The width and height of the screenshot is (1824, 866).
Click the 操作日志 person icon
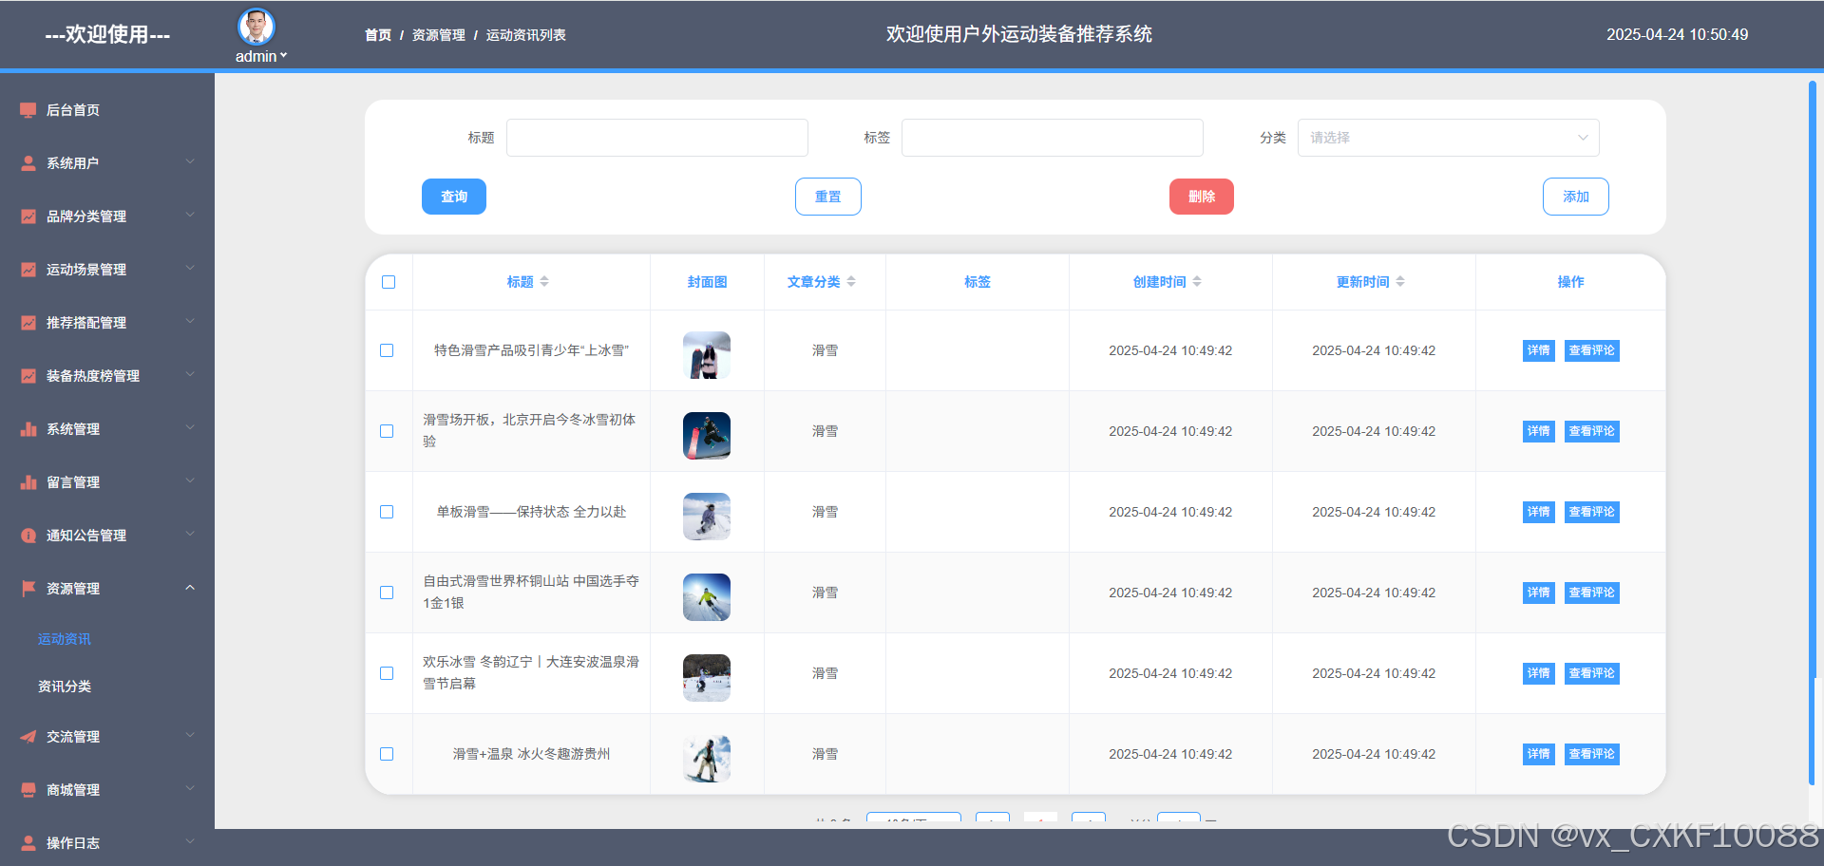28,843
